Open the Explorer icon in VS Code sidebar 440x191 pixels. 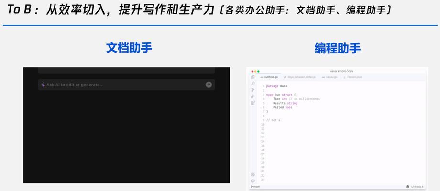pyautogui.click(x=253, y=77)
